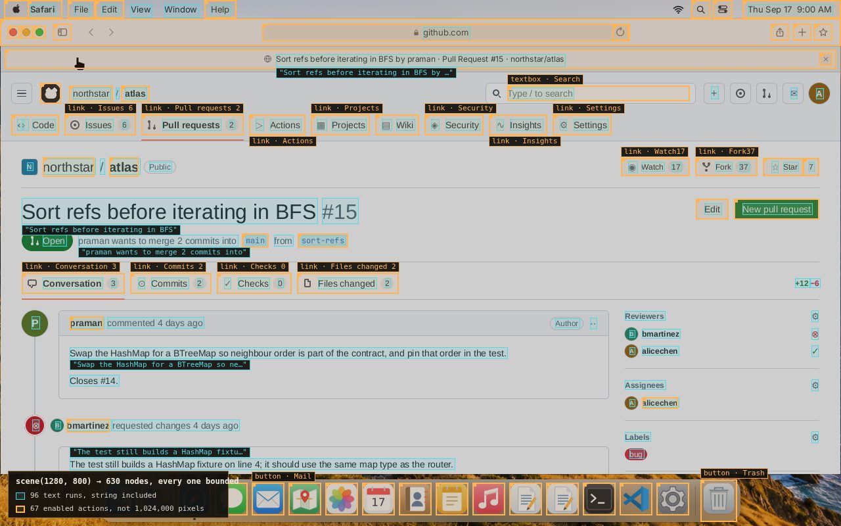Open the Assignees gear menu
The width and height of the screenshot is (841, 526).
tap(815, 385)
